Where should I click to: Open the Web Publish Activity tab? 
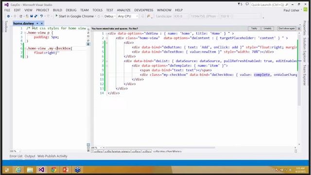[x=52, y=157]
